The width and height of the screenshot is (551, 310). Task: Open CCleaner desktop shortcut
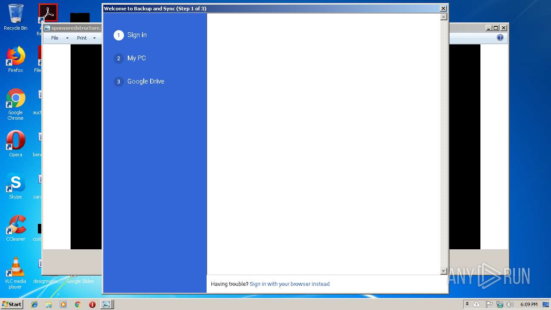point(15,228)
